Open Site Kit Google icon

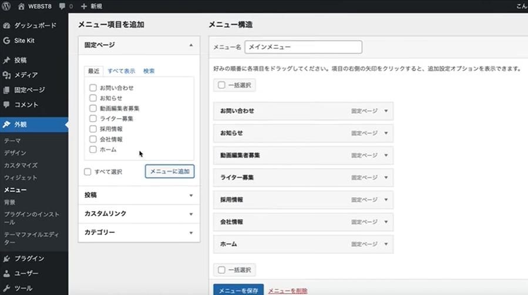(6, 41)
